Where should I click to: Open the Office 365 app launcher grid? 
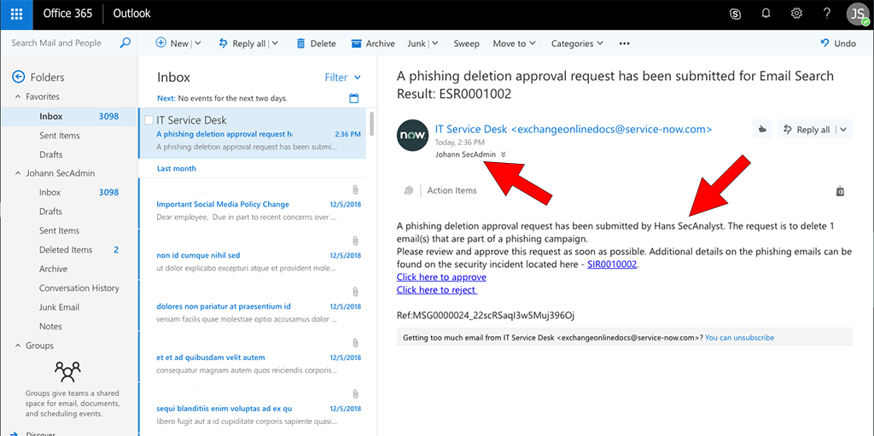coord(17,14)
